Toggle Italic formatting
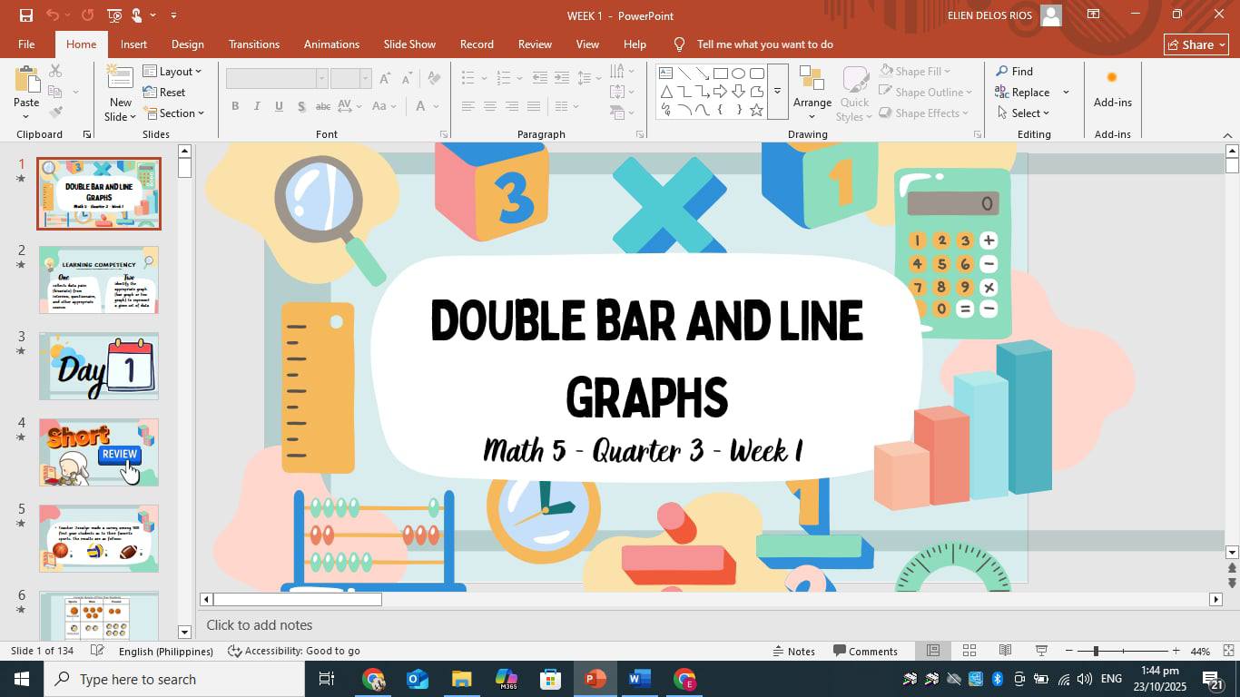 257,106
